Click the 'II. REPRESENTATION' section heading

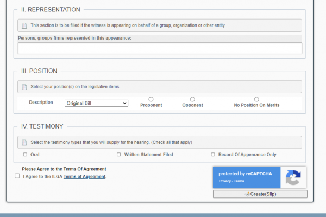click(x=51, y=10)
